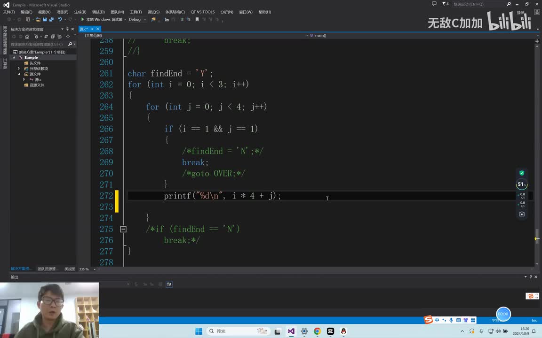Open the QT VS TOOLS menu
The image size is (542, 338).
203,12
